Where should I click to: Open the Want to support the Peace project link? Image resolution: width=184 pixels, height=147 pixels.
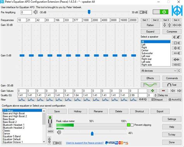[x=85, y=143]
